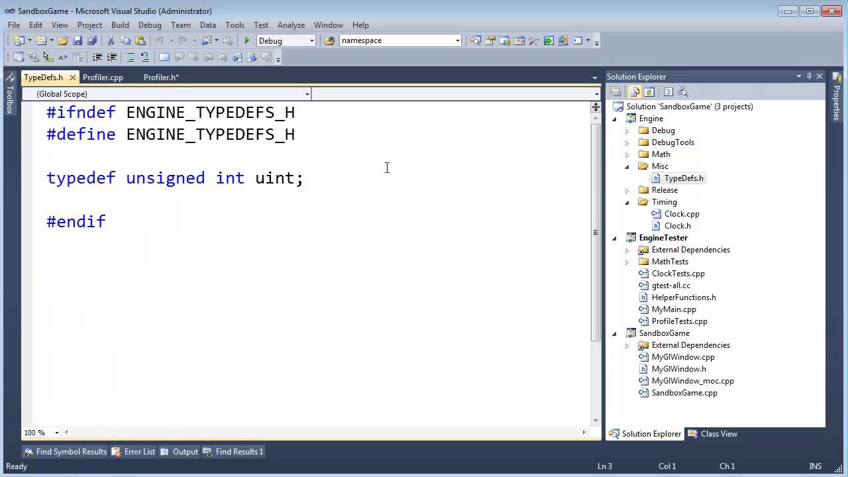This screenshot has width=848, height=477.
Task: Open Find Results 1 tab
Action: click(x=233, y=452)
